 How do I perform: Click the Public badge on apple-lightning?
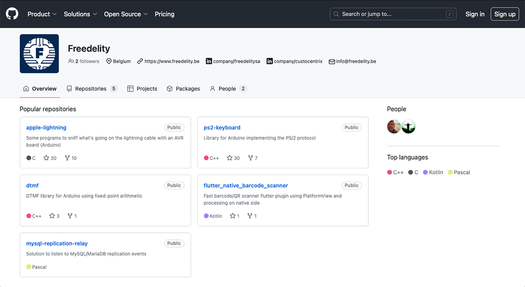pyautogui.click(x=174, y=127)
